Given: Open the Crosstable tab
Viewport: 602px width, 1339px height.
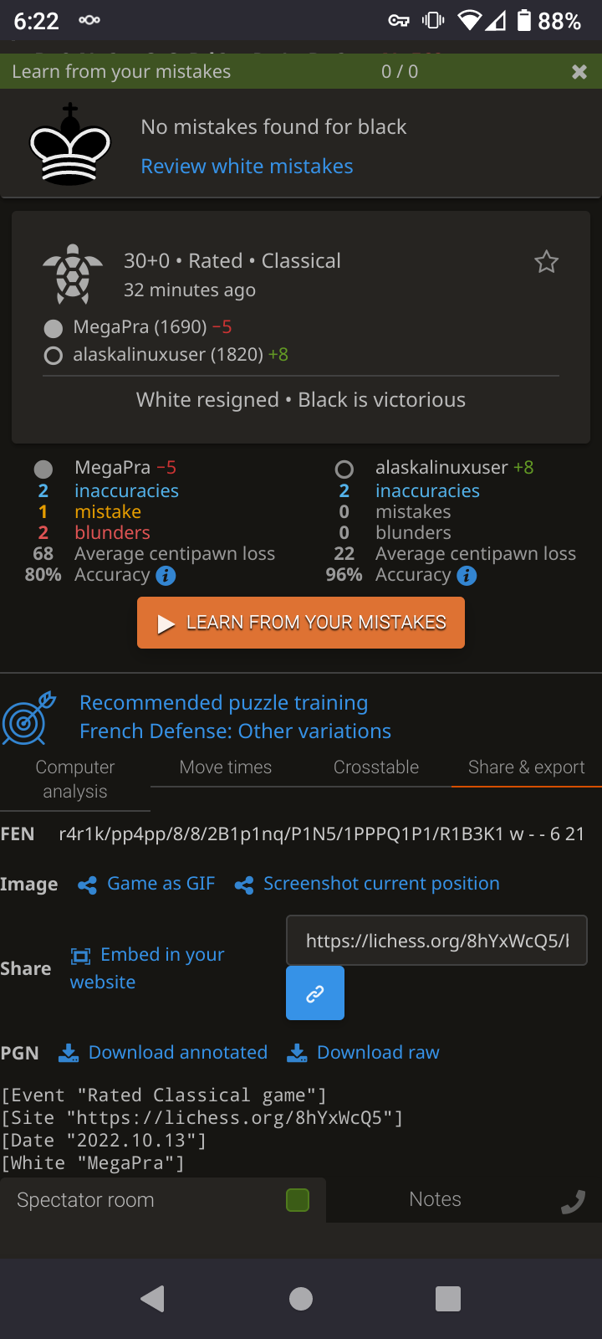Looking at the screenshot, I should pos(376,767).
